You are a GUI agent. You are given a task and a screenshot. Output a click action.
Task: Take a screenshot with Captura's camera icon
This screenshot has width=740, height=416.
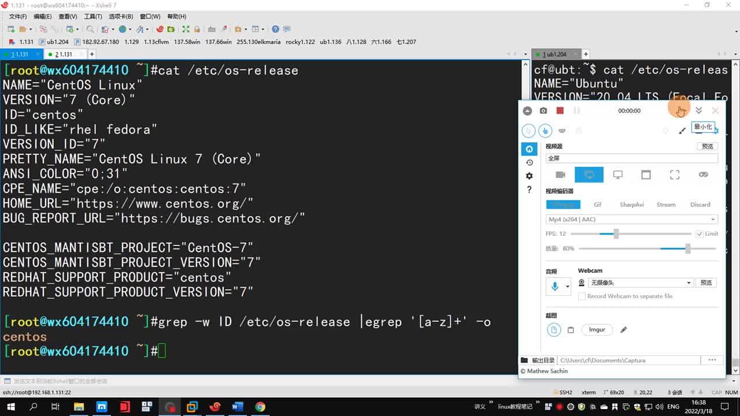(543, 110)
